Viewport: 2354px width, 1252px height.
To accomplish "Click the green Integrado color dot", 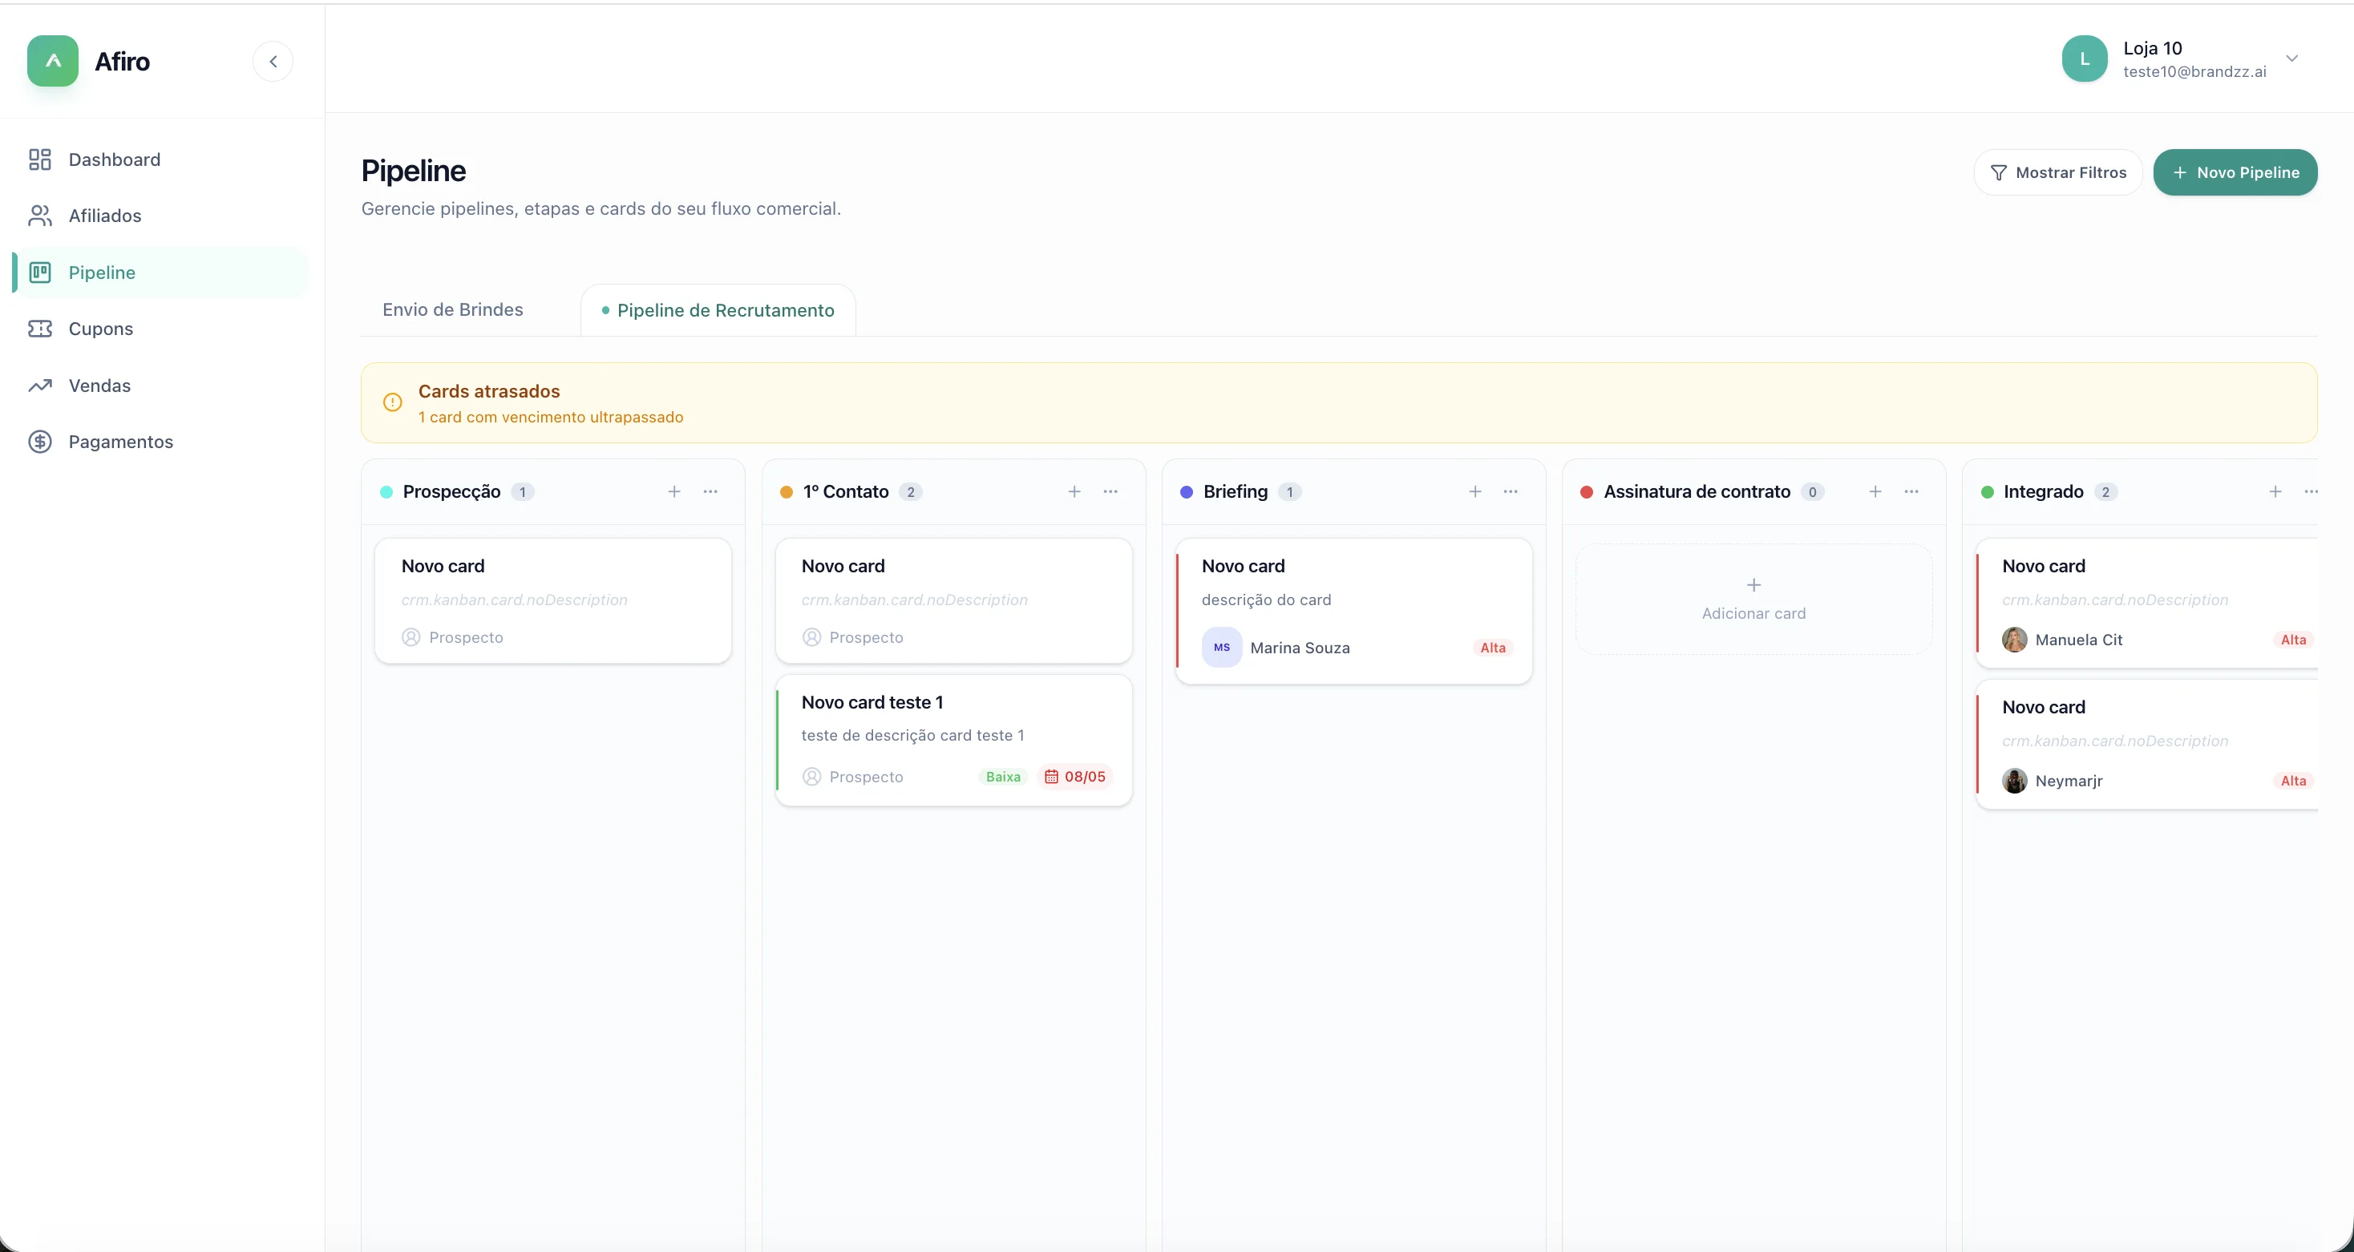I will (1988, 491).
